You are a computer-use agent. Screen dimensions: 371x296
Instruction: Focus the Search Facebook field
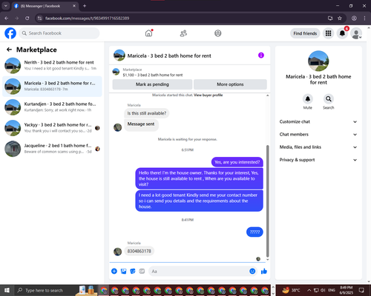(x=59, y=33)
